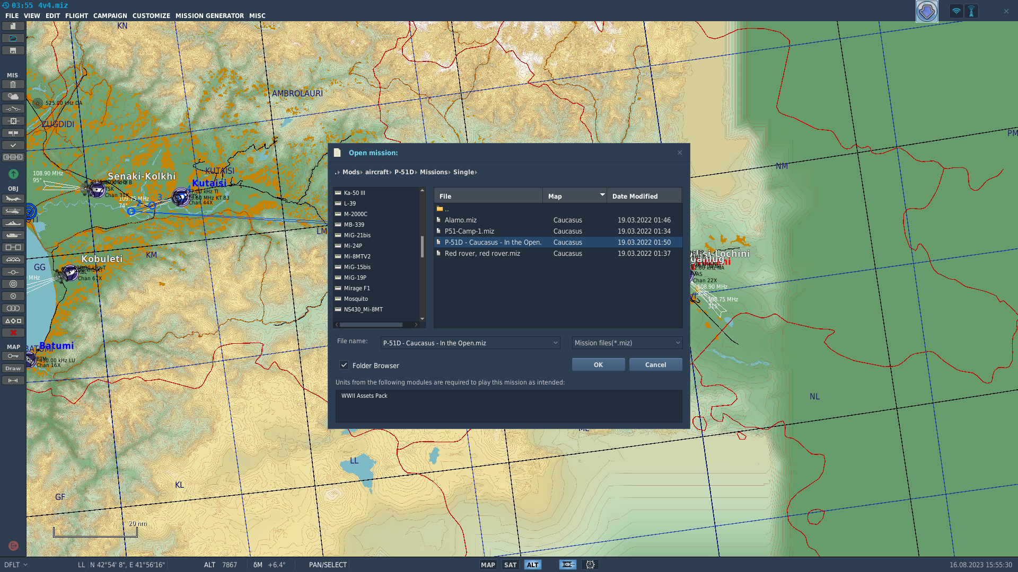Viewport: 1018px width, 572px height.
Task: Create a new mission with the blank page icon
Action: [x=13, y=26]
